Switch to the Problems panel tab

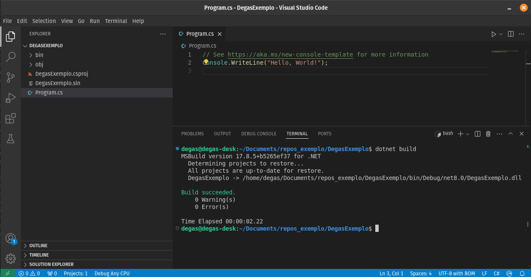pos(192,134)
